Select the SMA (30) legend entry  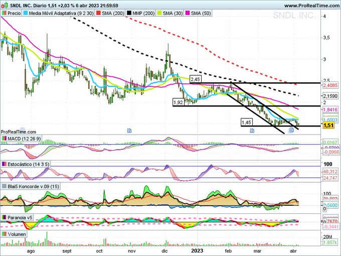[x=170, y=13]
